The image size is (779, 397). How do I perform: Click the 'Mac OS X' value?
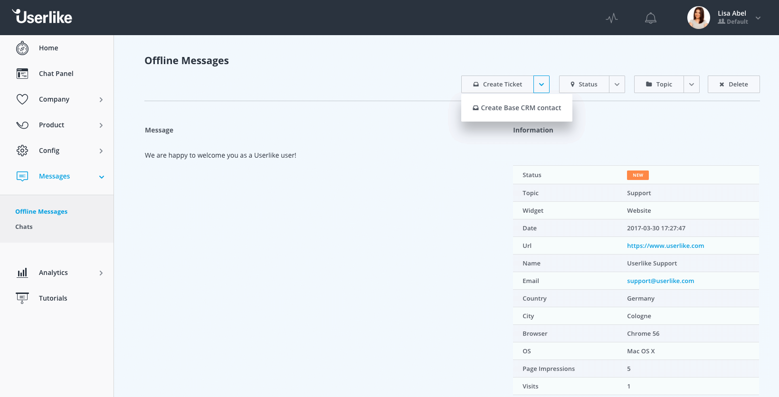coord(641,351)
